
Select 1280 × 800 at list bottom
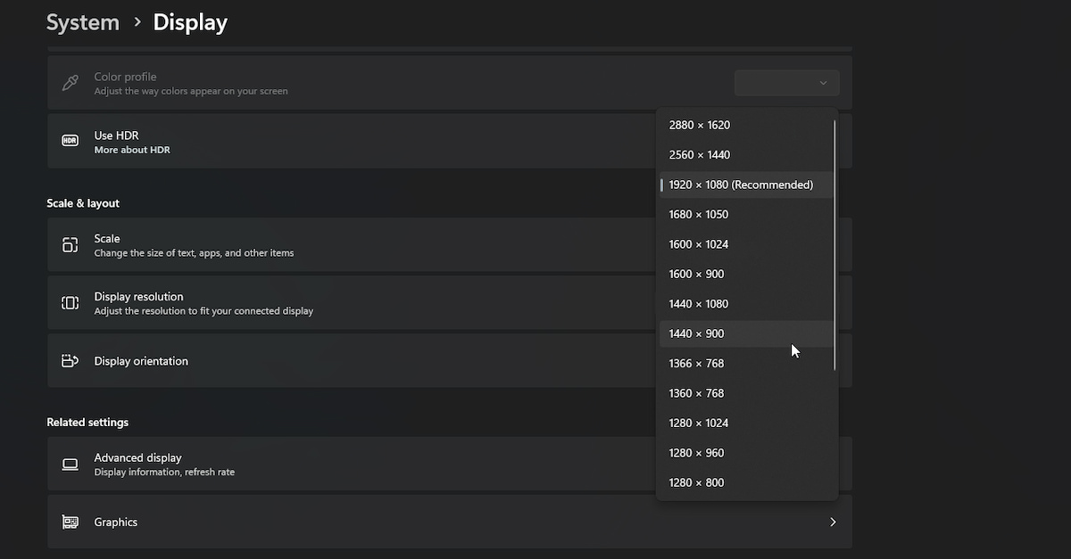click(696, 483)
